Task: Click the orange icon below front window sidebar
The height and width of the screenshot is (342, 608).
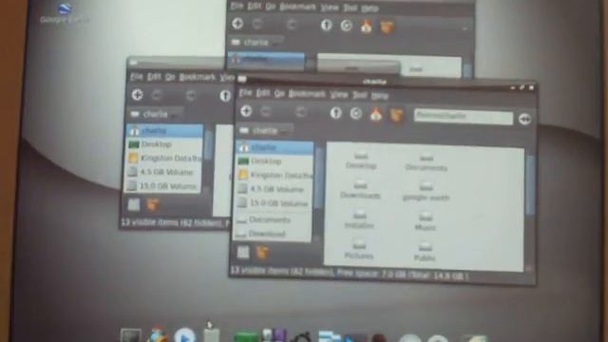Action: pyautogui.click(x=262, y=253)
